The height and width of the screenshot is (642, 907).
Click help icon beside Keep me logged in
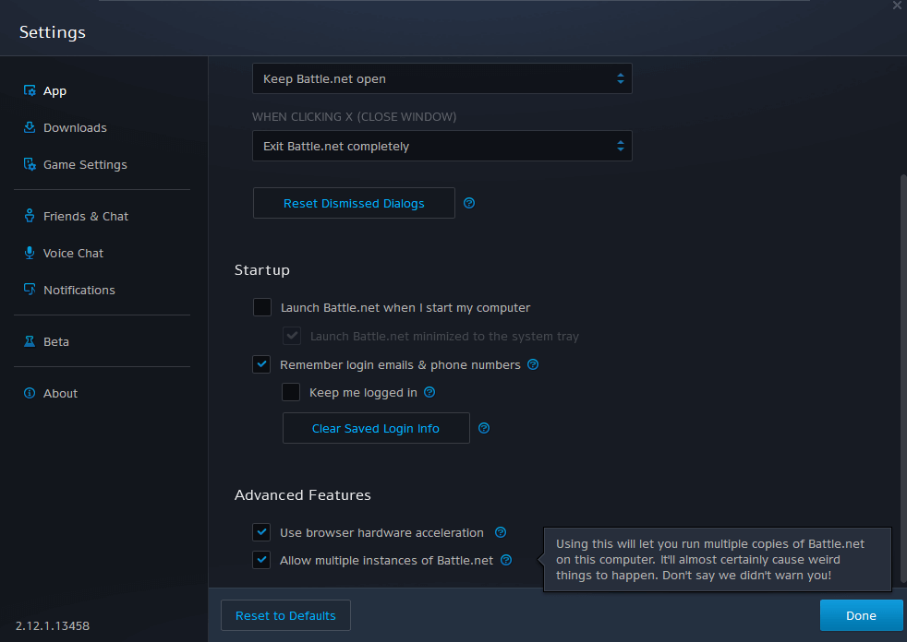point(429,392)
